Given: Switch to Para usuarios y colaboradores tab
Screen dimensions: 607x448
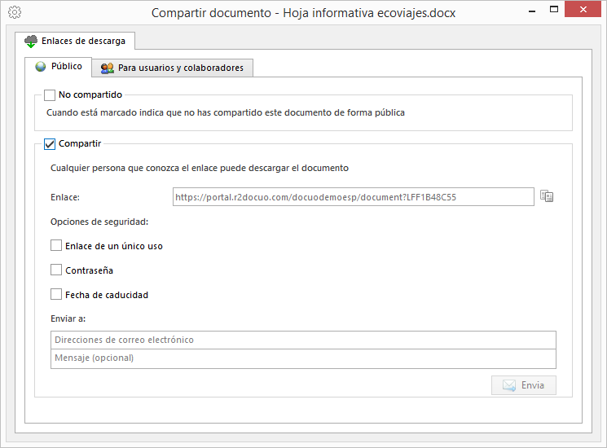Looking at the screenshot, I should (172, 68).
